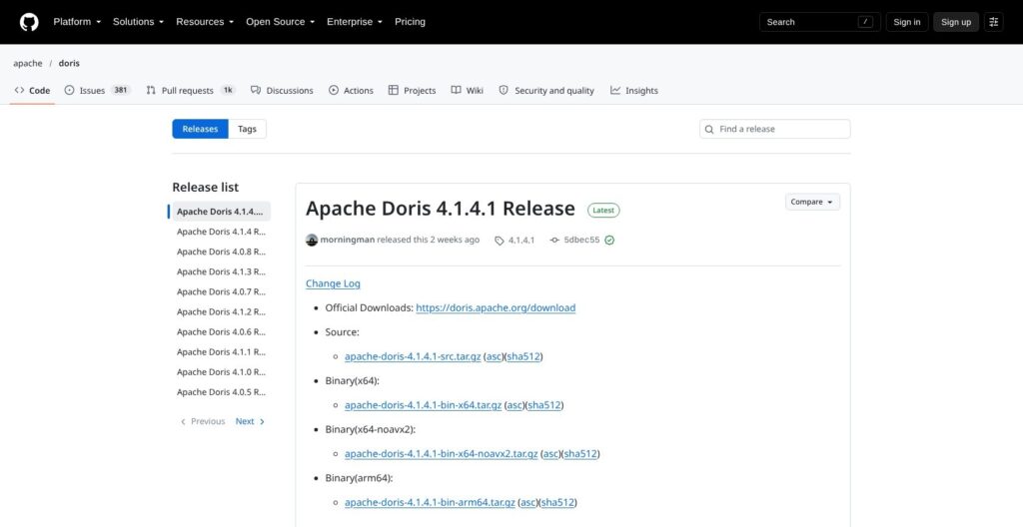Viewport: 1023px width, 527px height.
Task: Open the Pull requests tab
Action: (191, 91)
